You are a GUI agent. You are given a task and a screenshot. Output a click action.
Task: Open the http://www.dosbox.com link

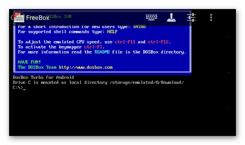pyautogui.click(x=86, y=67)
